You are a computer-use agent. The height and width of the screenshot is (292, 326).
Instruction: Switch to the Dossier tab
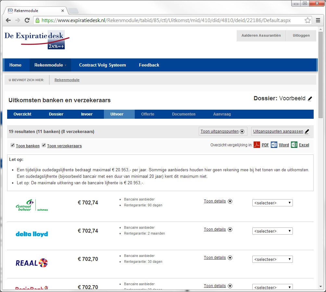click(x=56, y=114)
